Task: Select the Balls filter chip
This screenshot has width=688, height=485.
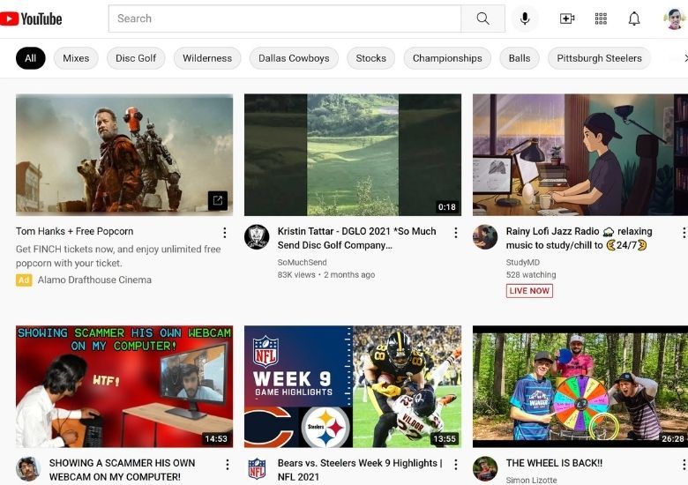Action: pyautogui.click(x=520, y=58)
